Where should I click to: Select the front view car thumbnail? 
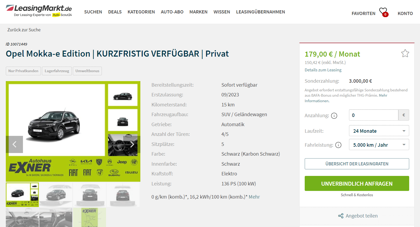coord(90,195)
